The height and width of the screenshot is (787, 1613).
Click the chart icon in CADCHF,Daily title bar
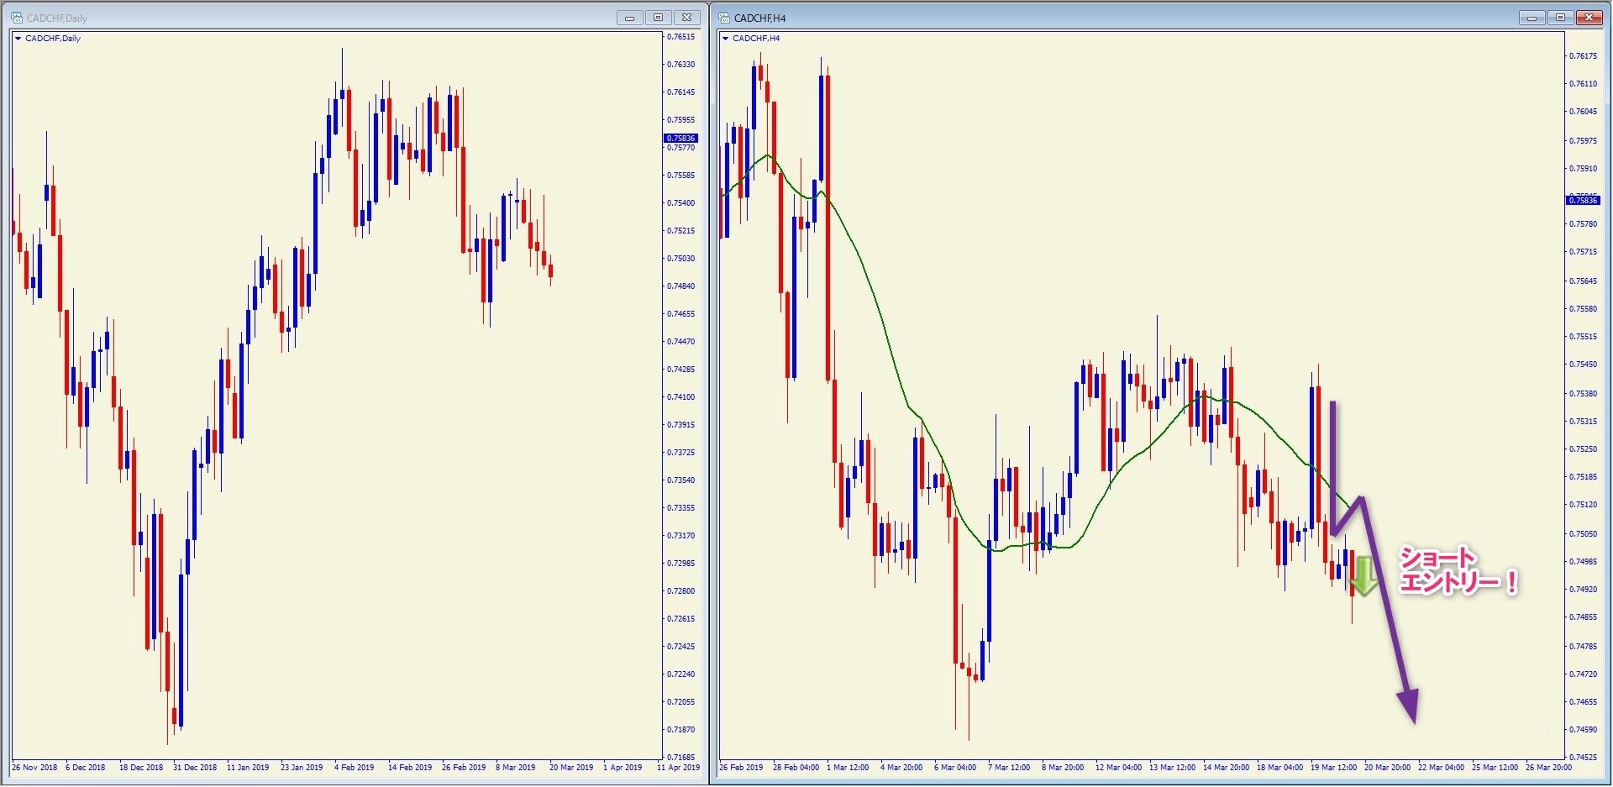click(16, 18)
